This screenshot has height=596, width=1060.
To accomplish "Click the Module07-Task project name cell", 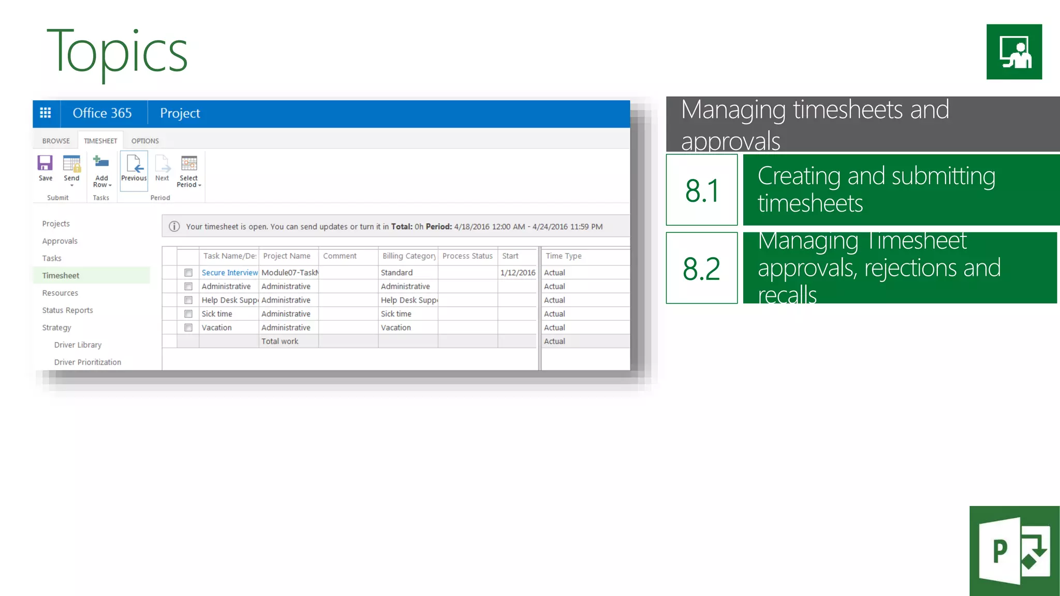I will click(289, 273).
